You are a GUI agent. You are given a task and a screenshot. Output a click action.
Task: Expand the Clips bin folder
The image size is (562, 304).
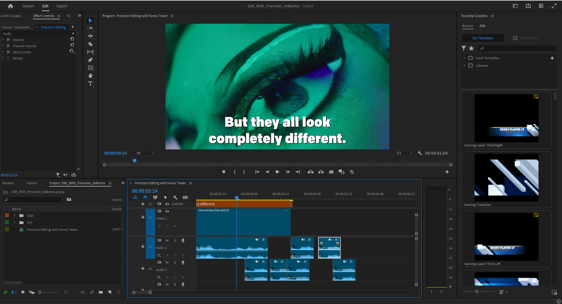pos(14,215)
